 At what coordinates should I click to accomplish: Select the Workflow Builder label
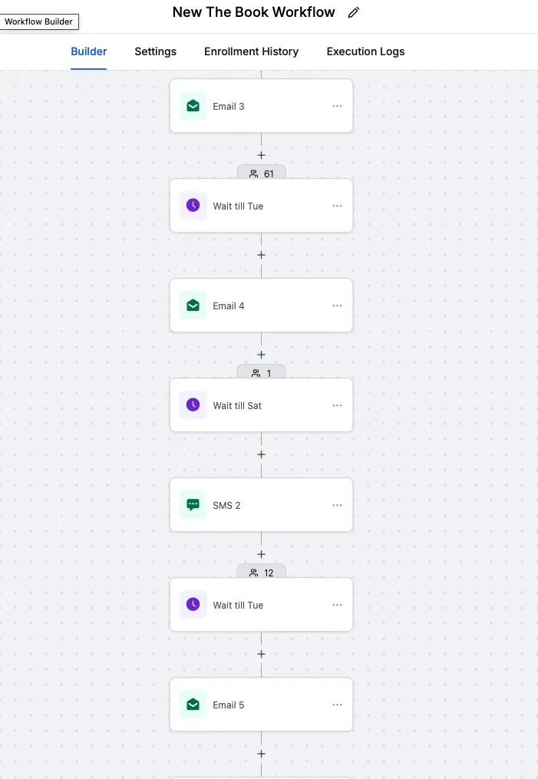coord(38,21)
